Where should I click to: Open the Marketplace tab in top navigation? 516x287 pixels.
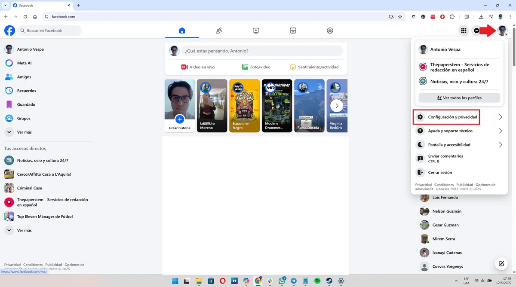(293, 31)
